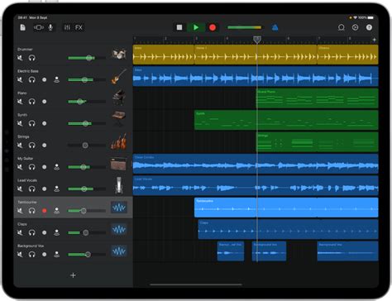Open the help question mark icon
The width and height of the screenshot is (392, 301).
(369, 27)
